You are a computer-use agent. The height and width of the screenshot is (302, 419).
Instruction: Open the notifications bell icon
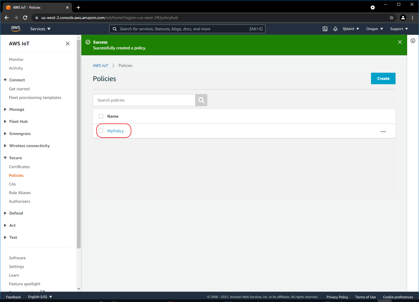(335, 29)
